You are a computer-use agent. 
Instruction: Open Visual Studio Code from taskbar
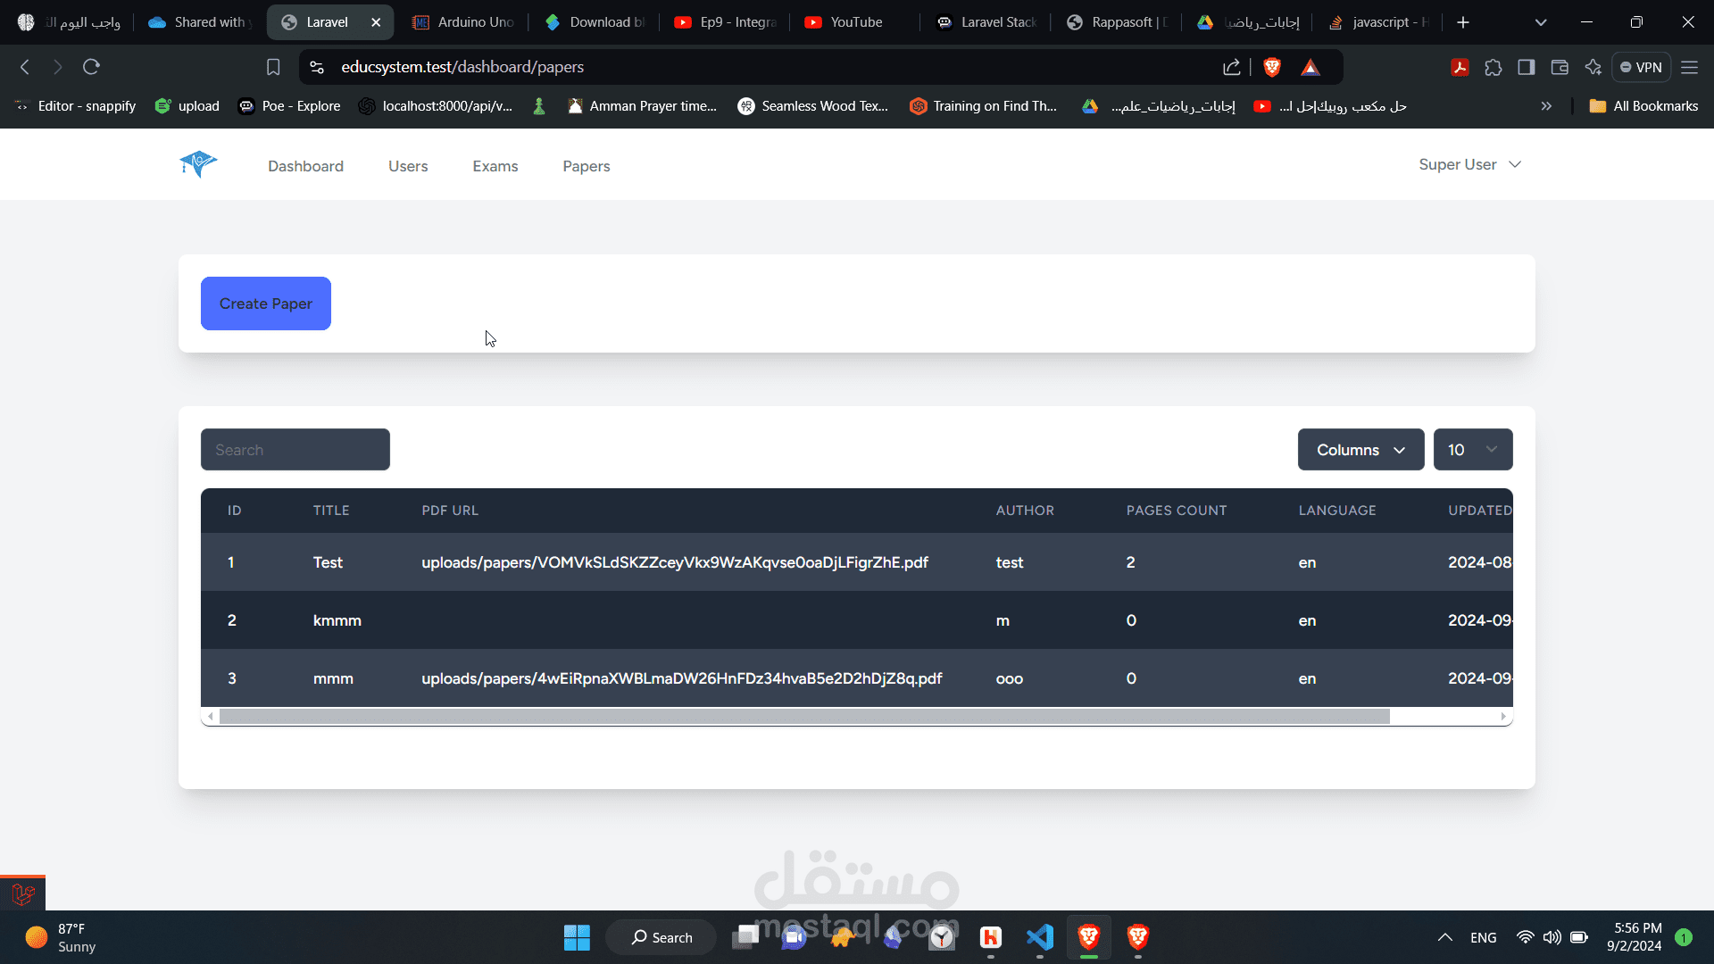point(1040,937)
